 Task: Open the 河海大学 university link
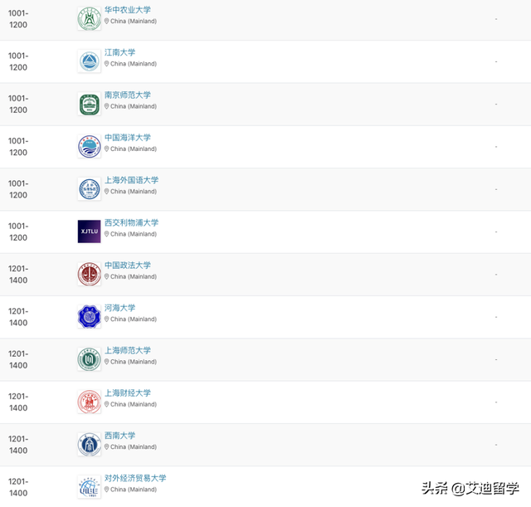(x=119, y=308)
